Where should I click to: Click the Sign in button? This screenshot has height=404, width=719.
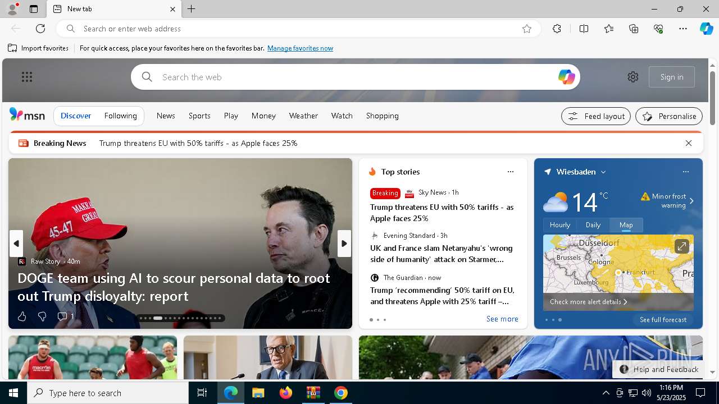(x=672, y=77)
